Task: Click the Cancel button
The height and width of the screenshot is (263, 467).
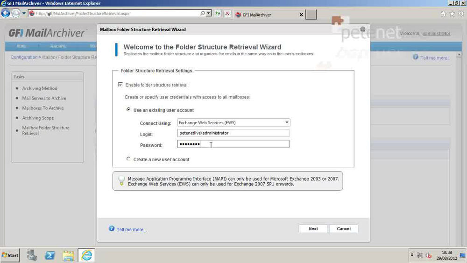Action: (343, 229)
